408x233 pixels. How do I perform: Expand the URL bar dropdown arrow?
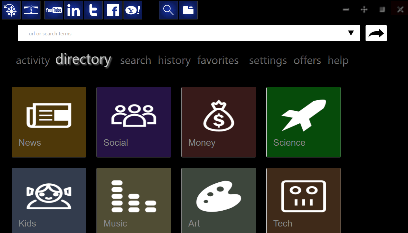351,33
